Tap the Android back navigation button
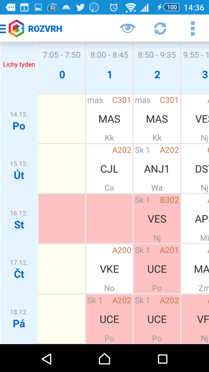209x372 pixels. point(47,359)
